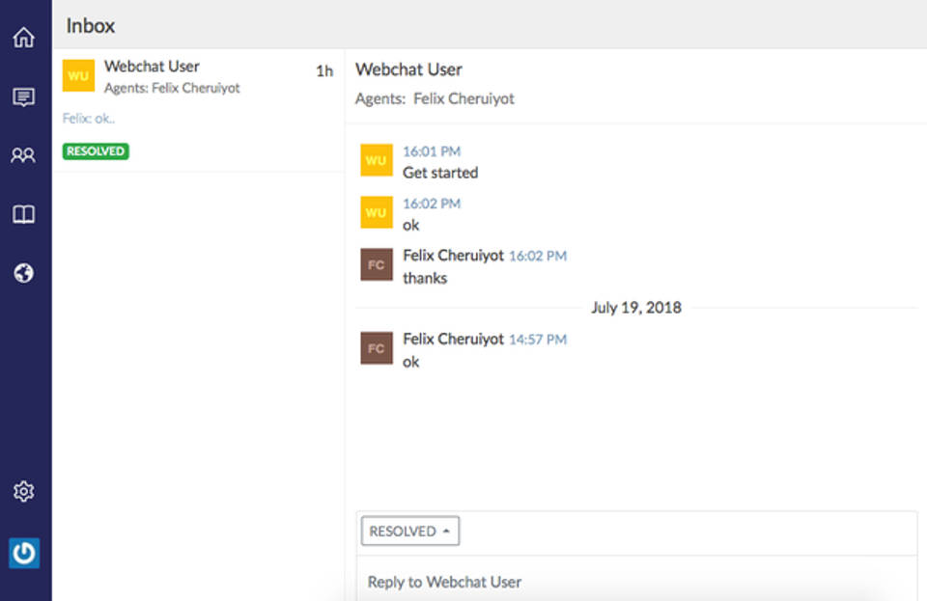Expand the RESOLVED status dropdown
The height and width of the screenshot is (601, 927).
(410, 532)
